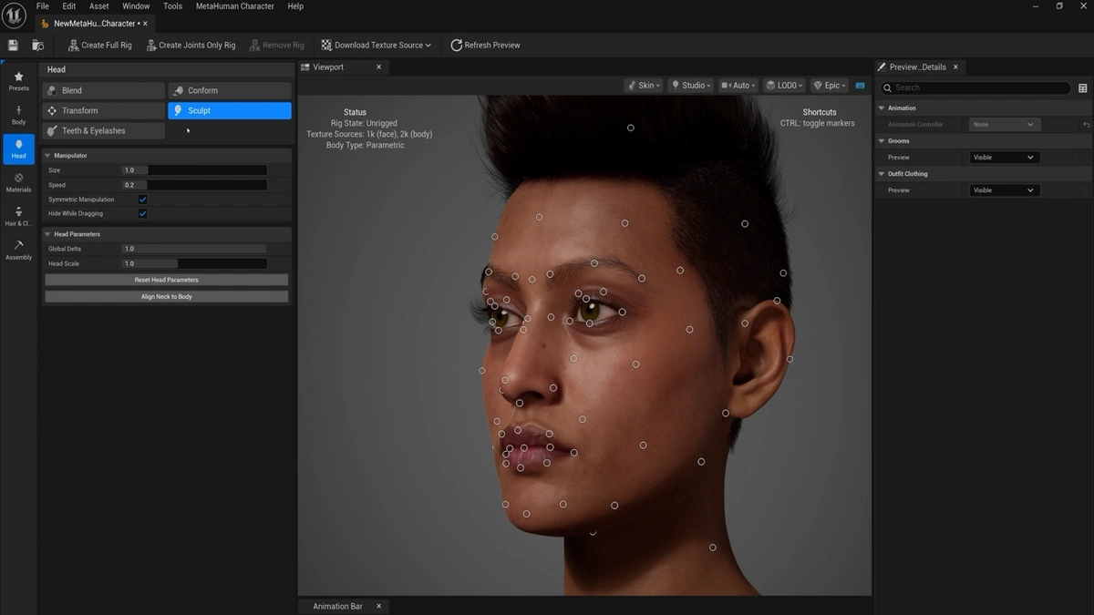Uncheck Hide While Dragging
The height and width of the screenshot is (615, 1094).
[x=142, y=213]
